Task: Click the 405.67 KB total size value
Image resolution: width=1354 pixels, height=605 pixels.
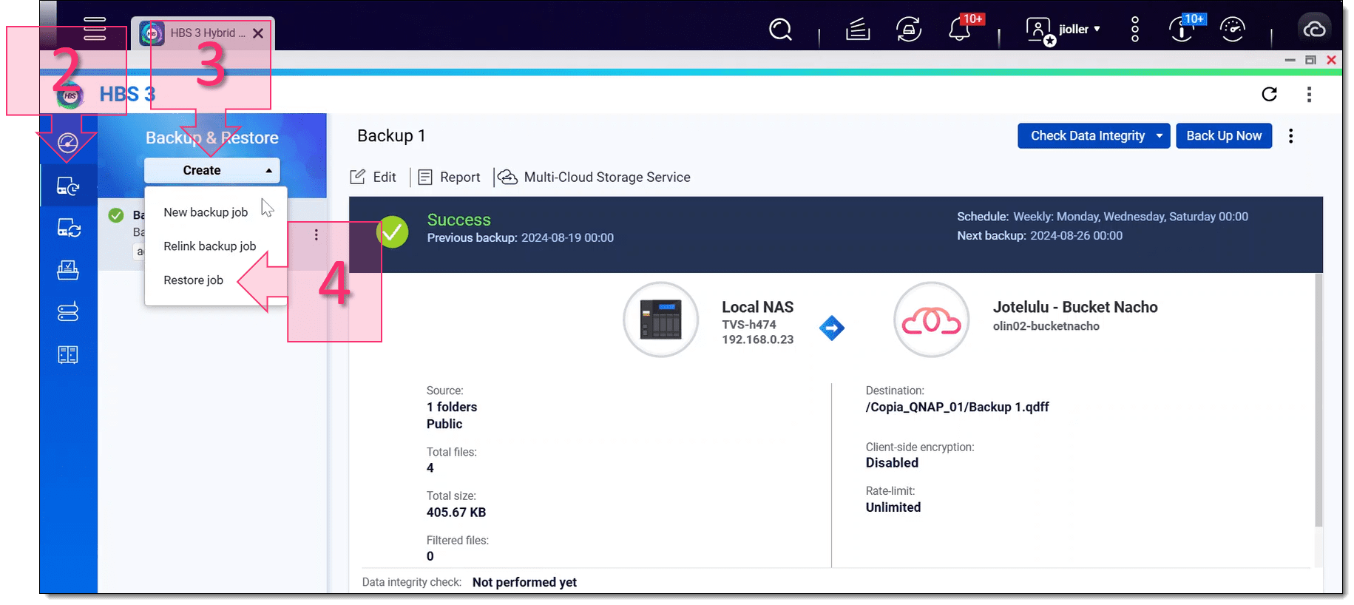Action: tap(456, 512)
